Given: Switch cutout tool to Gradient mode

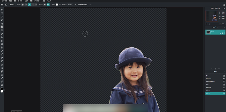Looking at the screenshot, I should 36,5.
